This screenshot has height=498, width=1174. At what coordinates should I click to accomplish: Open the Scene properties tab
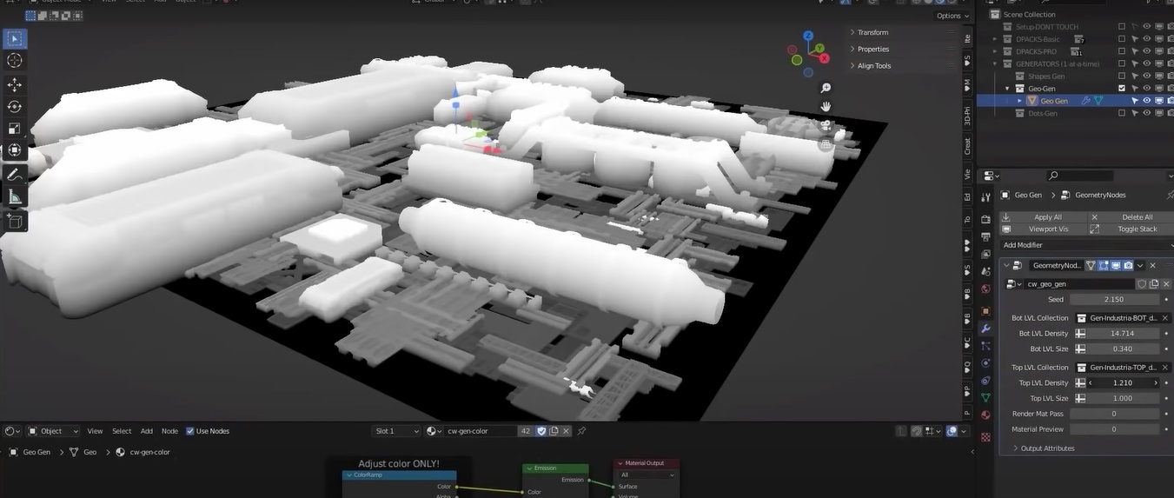(x=985, y=273)
